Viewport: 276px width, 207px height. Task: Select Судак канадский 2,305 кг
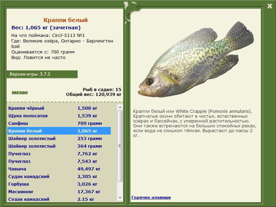pos(59,176)
